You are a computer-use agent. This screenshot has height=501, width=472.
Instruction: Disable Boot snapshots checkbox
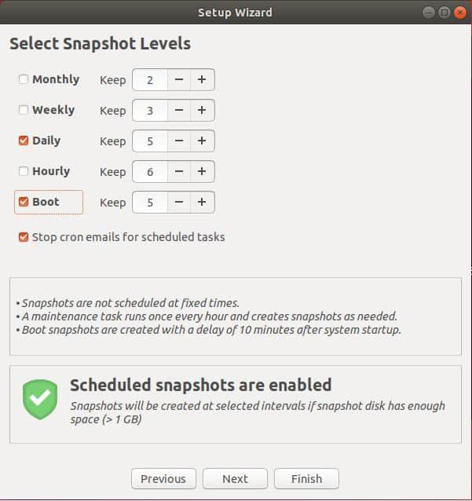point(24,202)
